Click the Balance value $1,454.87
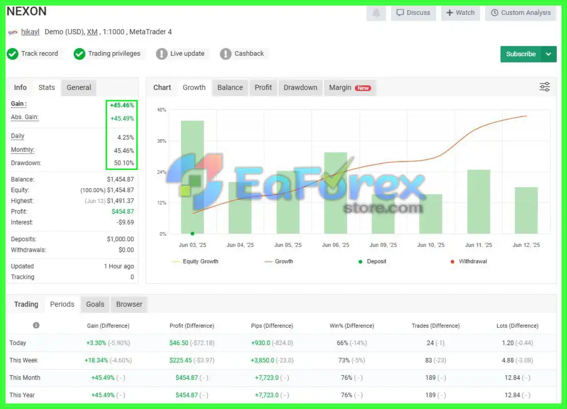This screenshot has width=567, height=409. click(x=121, y=179)
